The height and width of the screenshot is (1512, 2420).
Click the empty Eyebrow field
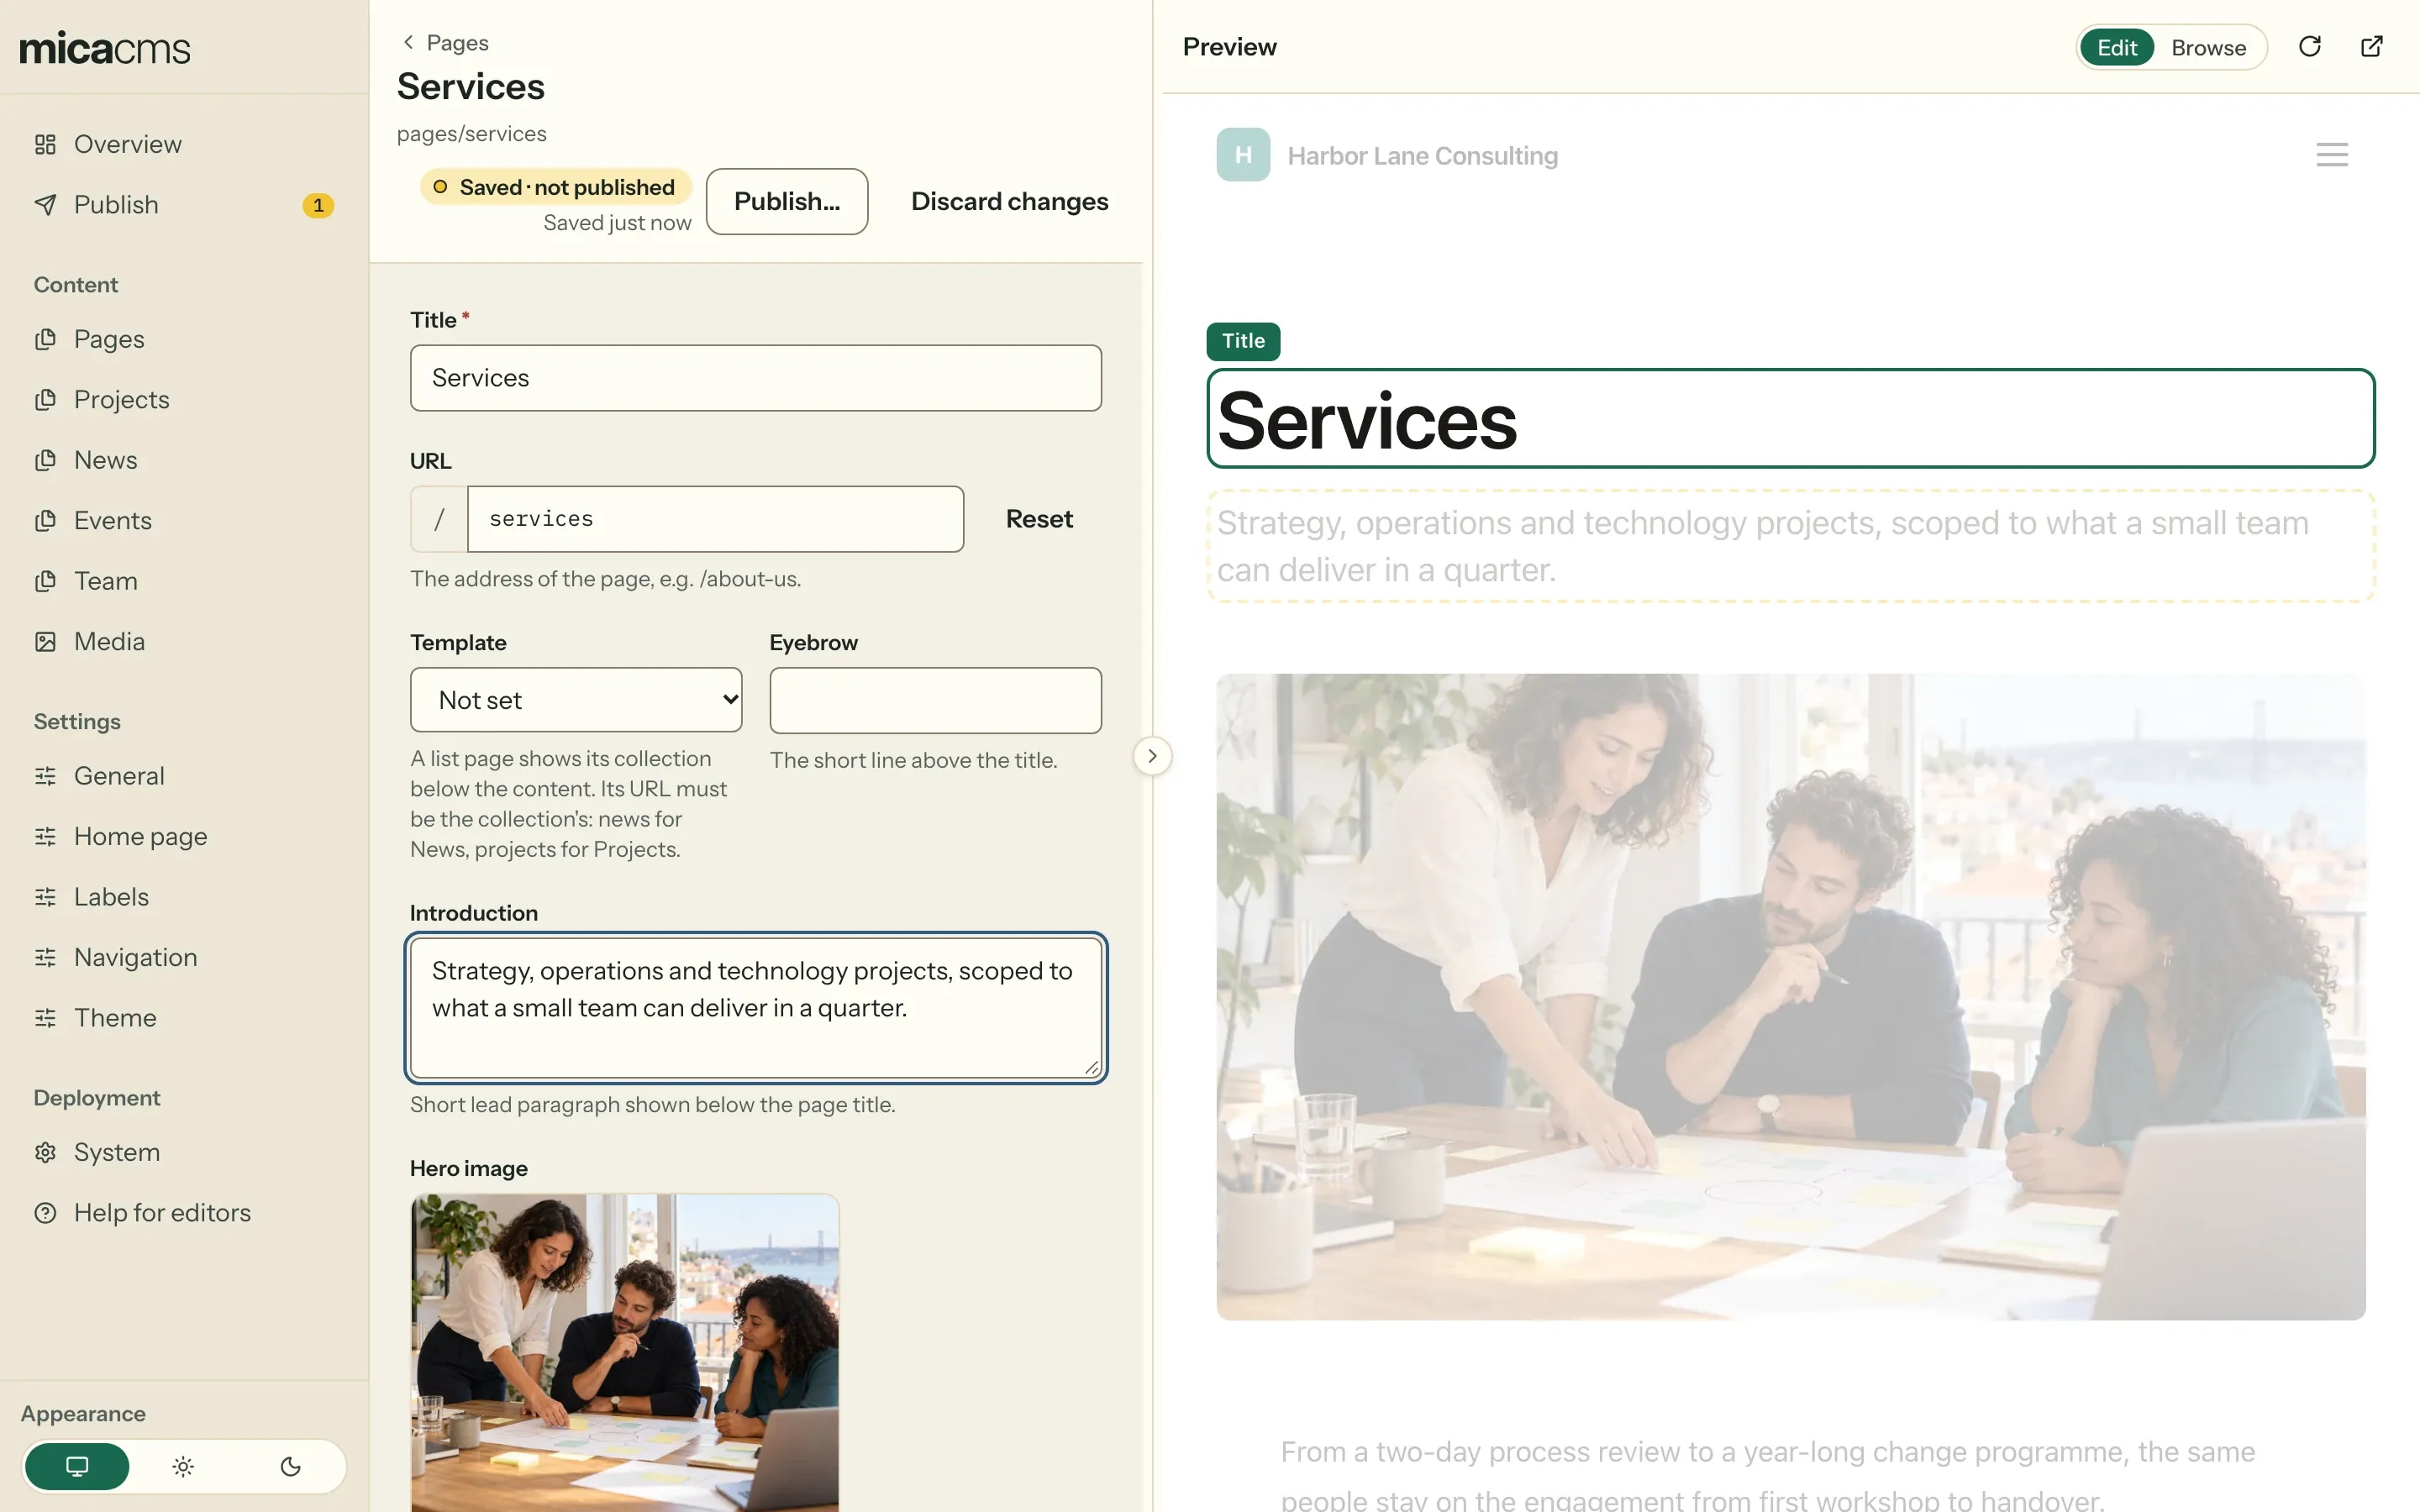pyautogui.click(x=936, y=700)
